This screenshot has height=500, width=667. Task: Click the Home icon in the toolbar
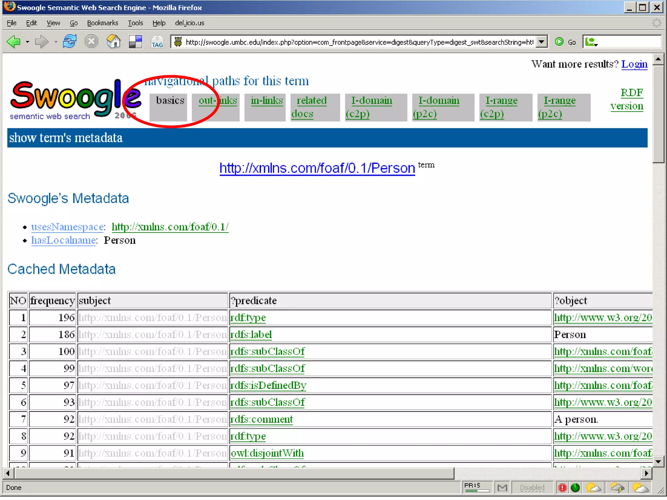[113, 42]
